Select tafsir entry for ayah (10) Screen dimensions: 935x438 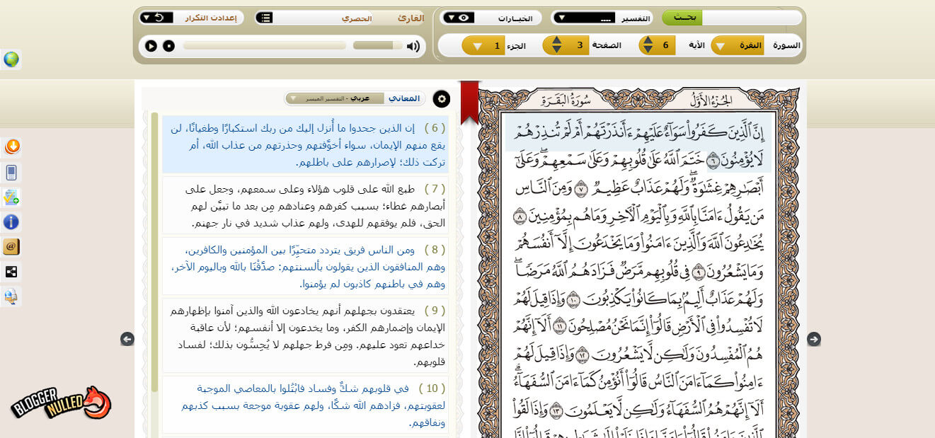pos(305,405)
